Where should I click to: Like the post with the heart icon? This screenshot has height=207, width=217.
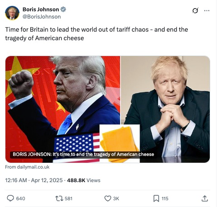(x=108, y=198)
